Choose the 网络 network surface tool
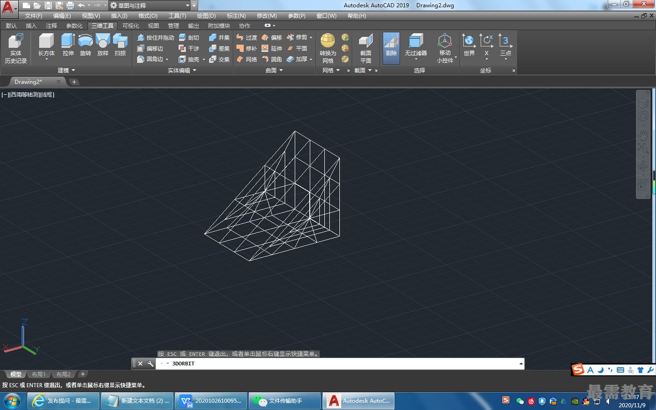The height and width of the screenshot is (410, 656). (246, 59)
